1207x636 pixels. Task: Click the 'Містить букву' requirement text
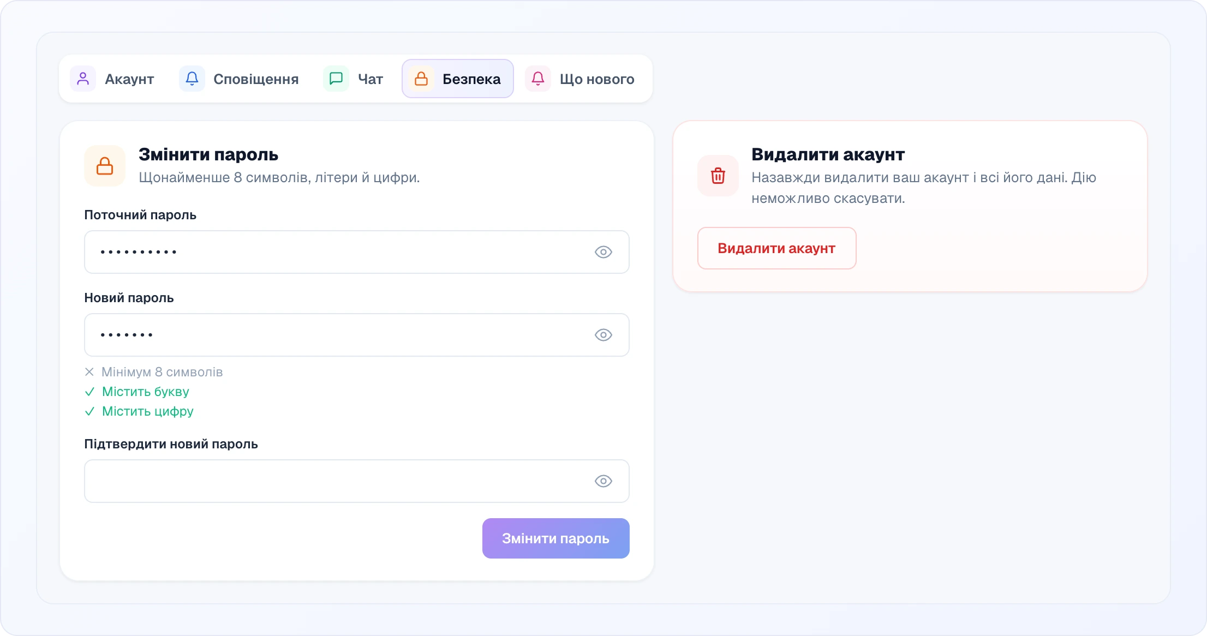click(x=146, y=392)
